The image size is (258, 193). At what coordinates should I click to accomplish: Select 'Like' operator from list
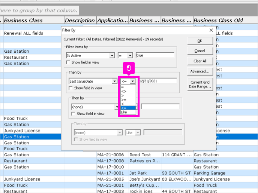(x=128, y=112)
